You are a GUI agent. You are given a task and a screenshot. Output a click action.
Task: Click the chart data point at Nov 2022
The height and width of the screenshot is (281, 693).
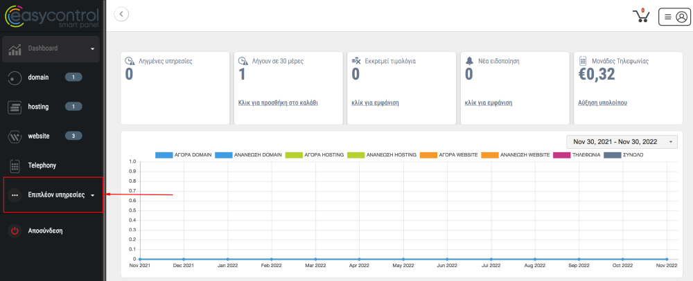pyautogui.click(x=667, y=260)
